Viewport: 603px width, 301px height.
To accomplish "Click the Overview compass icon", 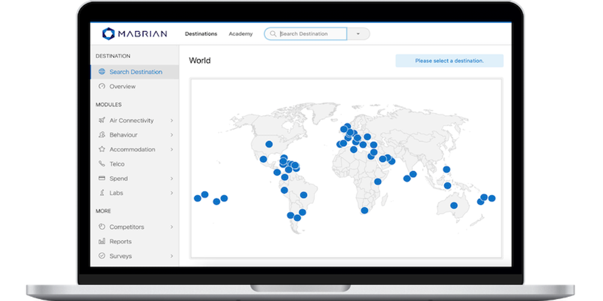I will 102,86.
